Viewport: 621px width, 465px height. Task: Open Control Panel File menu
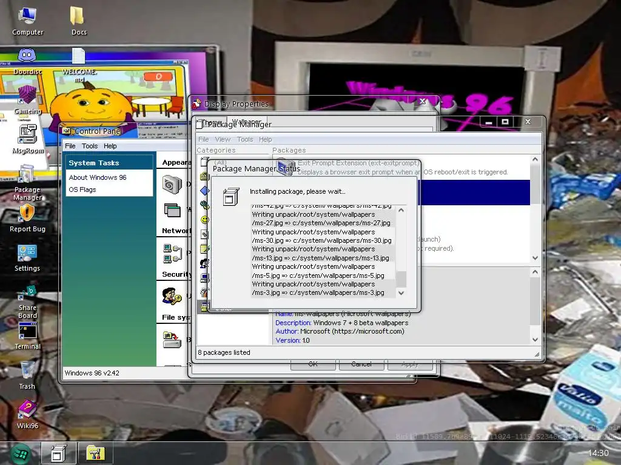(70, 146)
